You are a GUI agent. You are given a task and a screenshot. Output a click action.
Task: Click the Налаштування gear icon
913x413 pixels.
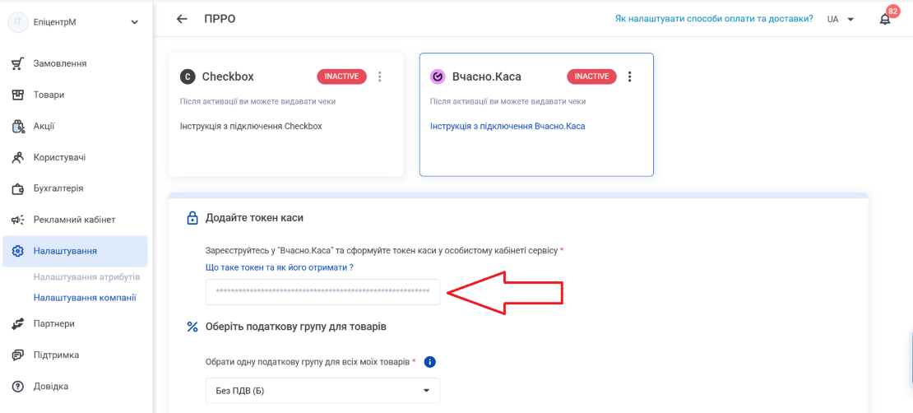coord(18,251)
